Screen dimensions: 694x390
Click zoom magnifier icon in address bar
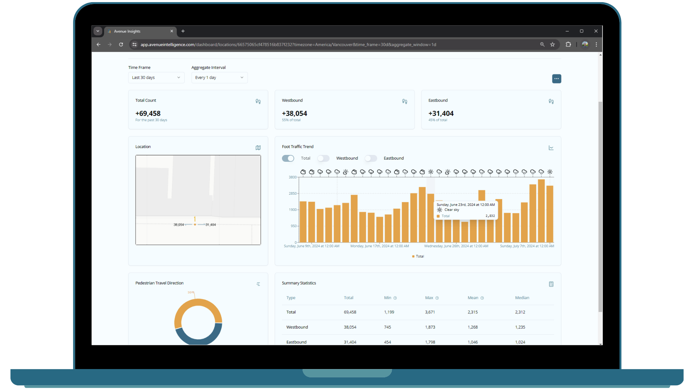542,44
